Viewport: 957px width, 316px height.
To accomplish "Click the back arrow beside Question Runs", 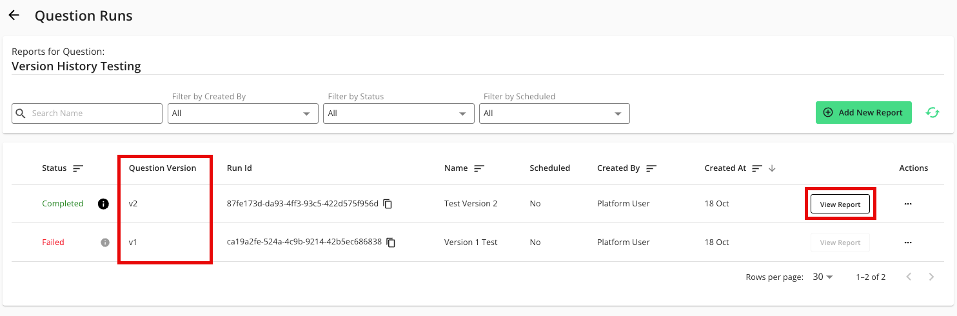I will tap(14, 15).
